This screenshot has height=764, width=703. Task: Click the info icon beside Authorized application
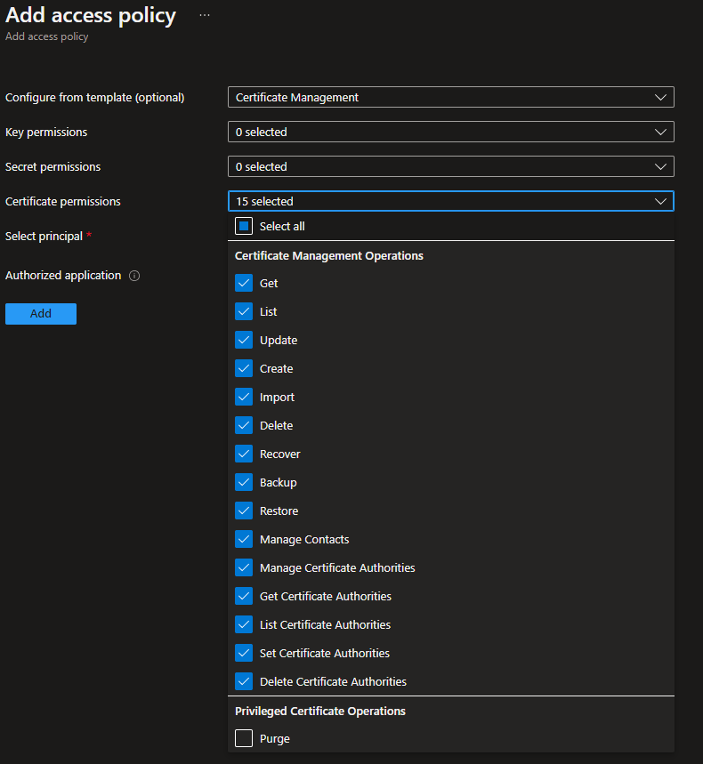click(x=134, y=276)
